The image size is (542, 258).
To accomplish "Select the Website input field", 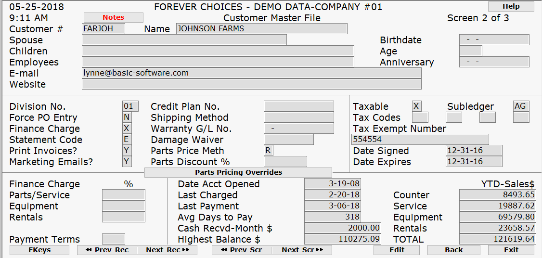I will (x=251, y=84).
